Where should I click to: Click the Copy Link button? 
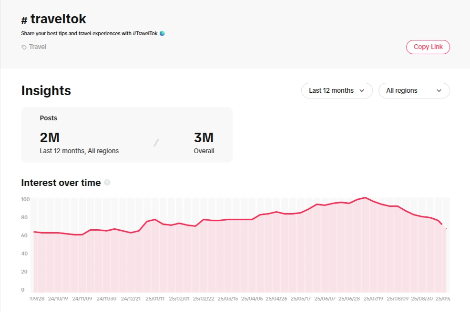428,47
